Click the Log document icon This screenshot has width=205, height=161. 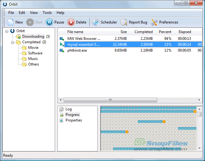pos(62,109)
